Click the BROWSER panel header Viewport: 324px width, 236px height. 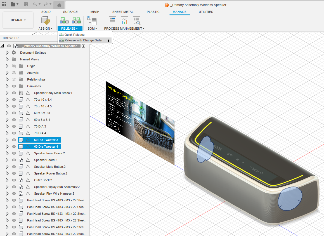11,38
